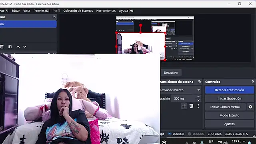Viewport: 256px width, 144px height.
Task: Undock the Transiciones de escena panel
Action: tap(200, 82)
